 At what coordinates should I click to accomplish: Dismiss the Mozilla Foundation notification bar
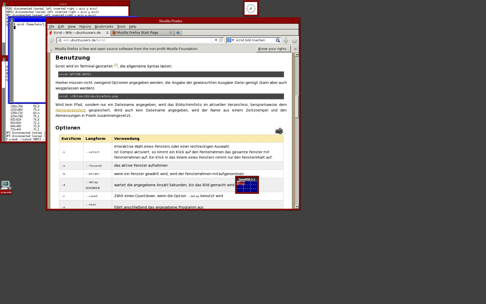(295, 49)
